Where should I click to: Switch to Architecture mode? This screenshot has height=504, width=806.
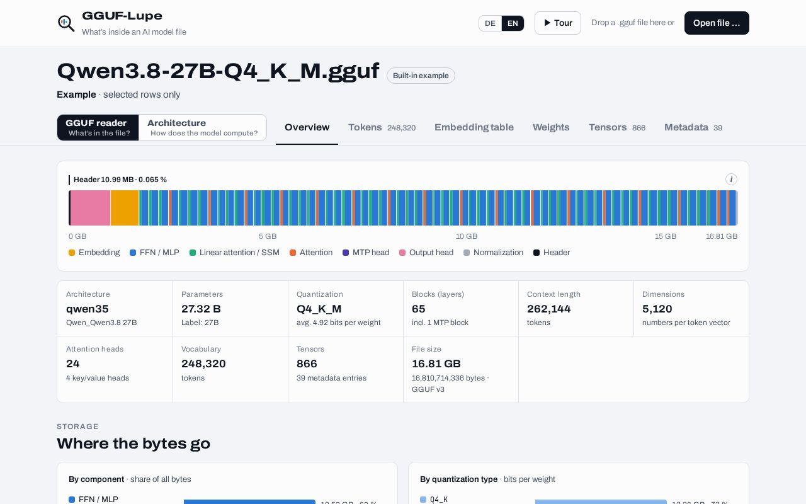(x=203, y=127)
